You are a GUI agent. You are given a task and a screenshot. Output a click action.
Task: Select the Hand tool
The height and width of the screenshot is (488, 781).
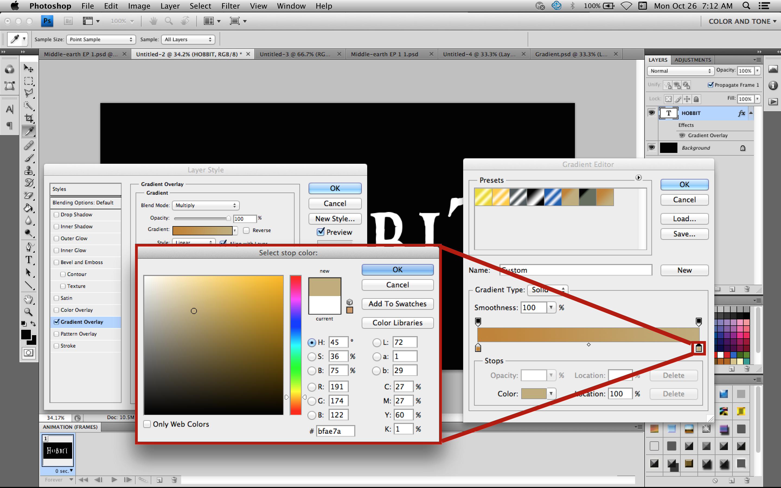pyautogui.click(x=29, y=299)
